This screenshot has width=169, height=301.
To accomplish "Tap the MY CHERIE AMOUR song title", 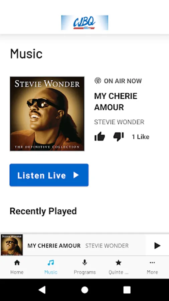I will coord(116,102).
